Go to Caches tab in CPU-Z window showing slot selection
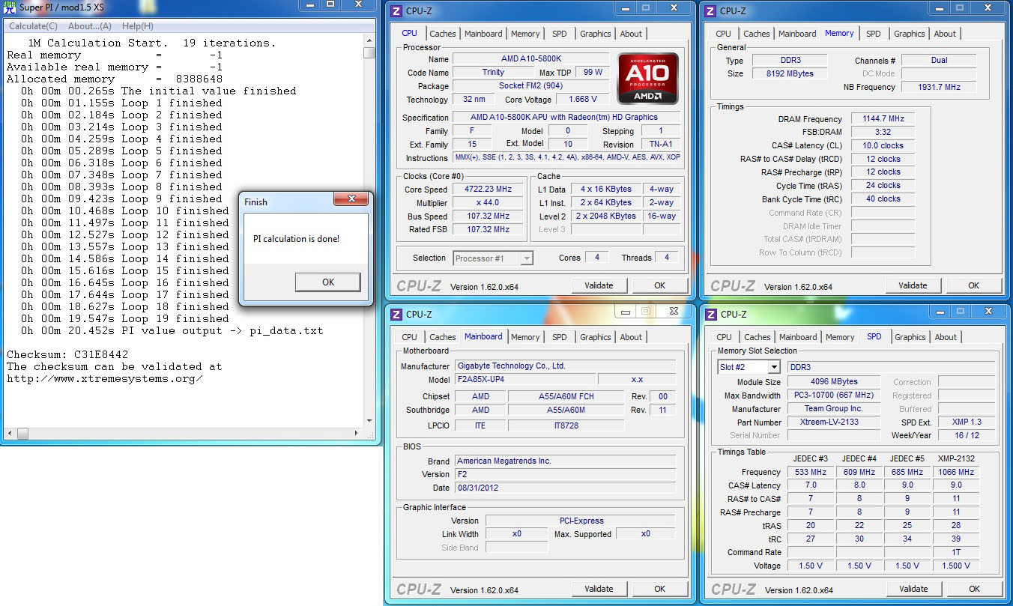Viewport: 1013px width, 606px height. point(758,337)
